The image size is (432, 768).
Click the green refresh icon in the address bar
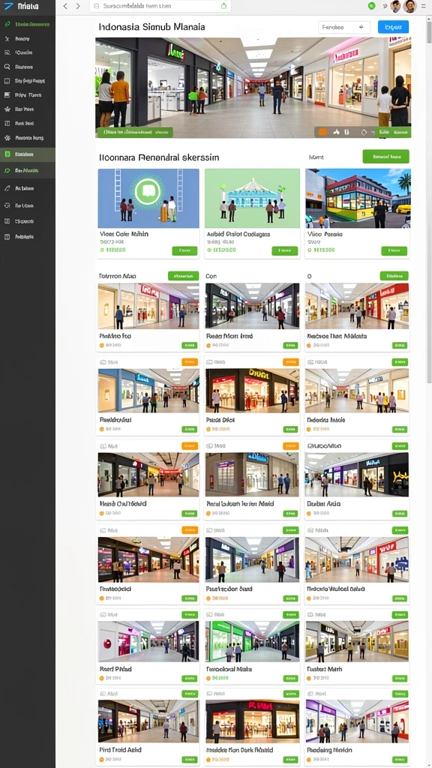tap(223, 6)
